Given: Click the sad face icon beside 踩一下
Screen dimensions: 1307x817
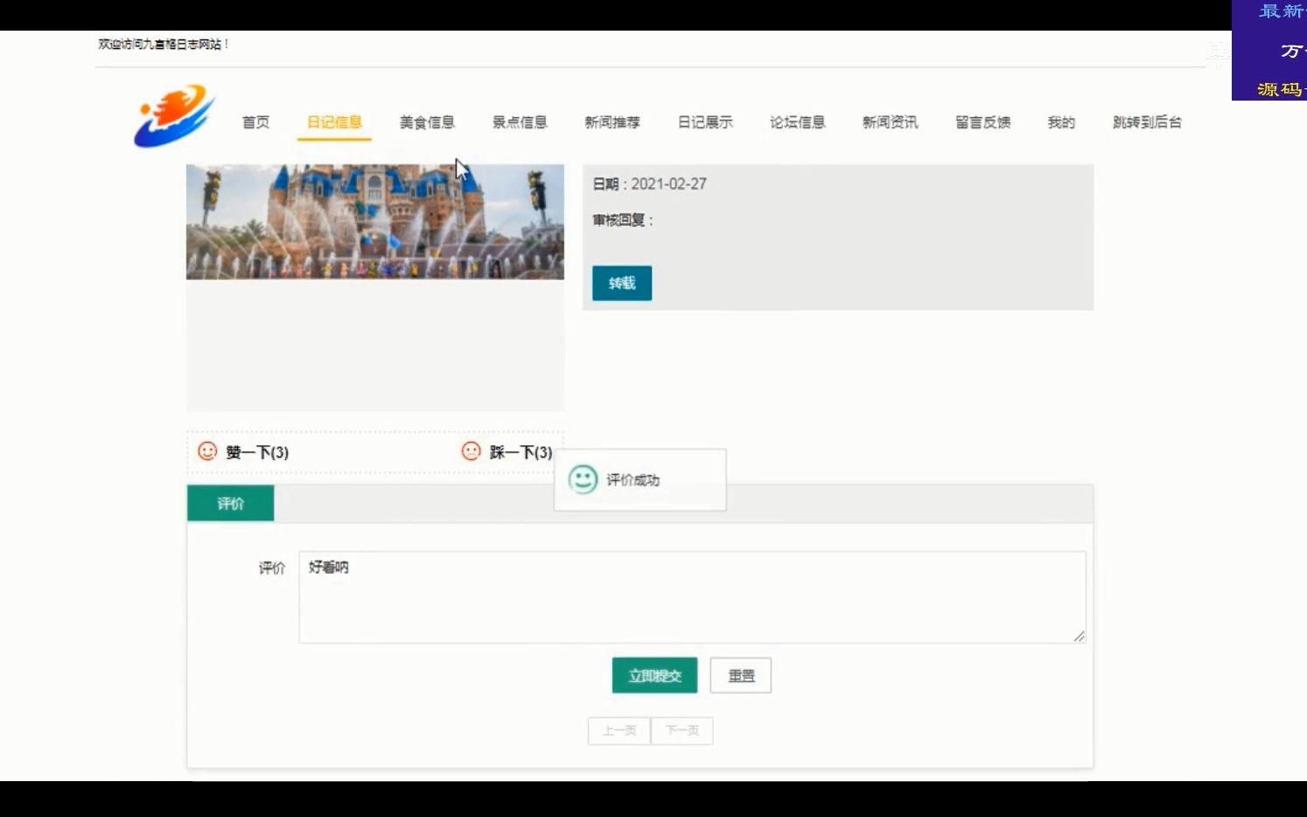Looking at the screenshot, I should [x=472, y=451].
